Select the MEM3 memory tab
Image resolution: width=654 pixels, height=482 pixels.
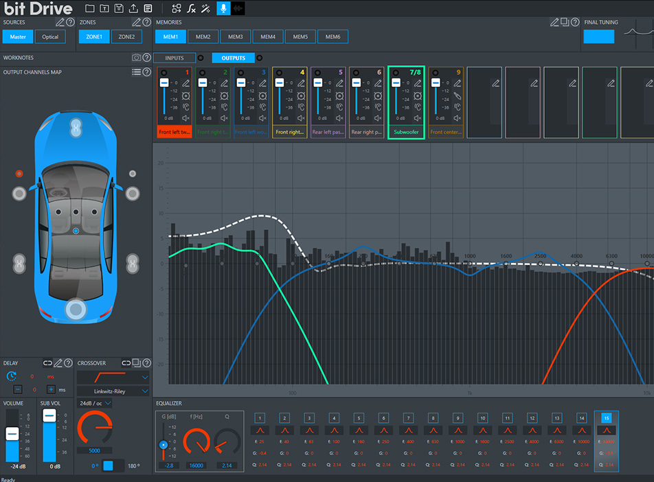pyautogui.click(x=236, y=36)
